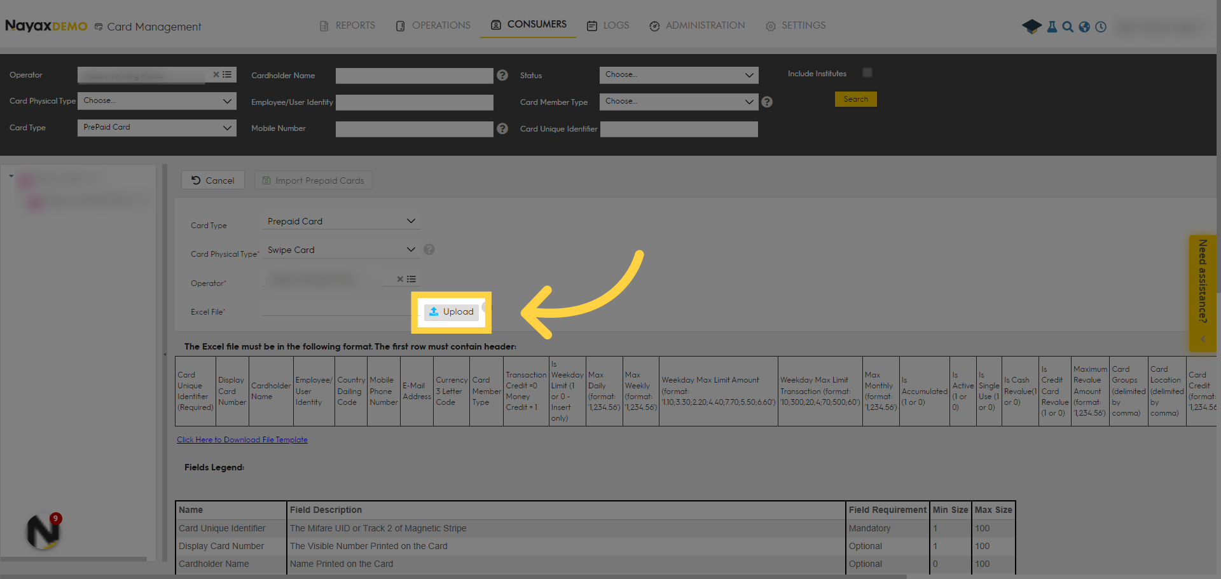This screenshot has height=579, width=1221.
Task: Click into the Employee/User Identity field
Action: point(415,102)
